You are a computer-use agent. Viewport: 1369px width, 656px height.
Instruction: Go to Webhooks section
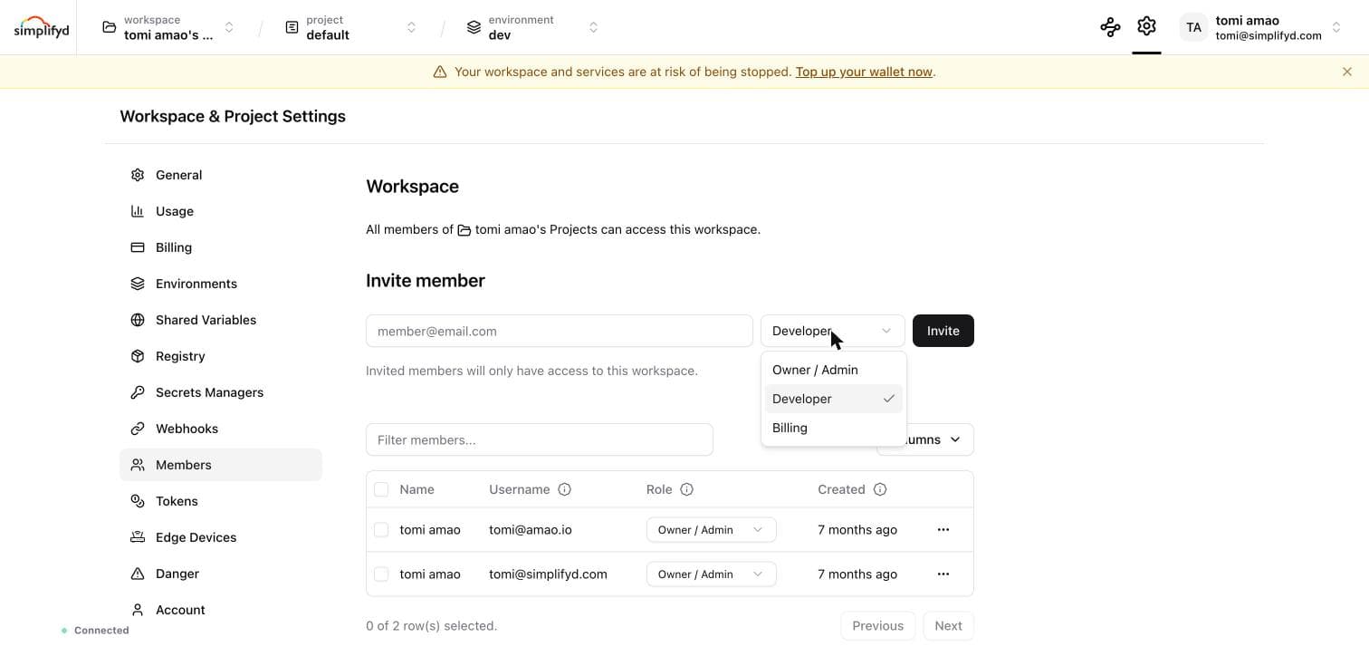tap(221, 429)
